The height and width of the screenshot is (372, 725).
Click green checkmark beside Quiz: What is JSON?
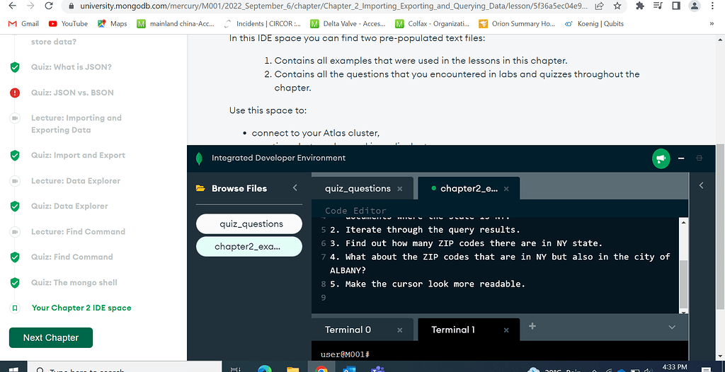14,67
